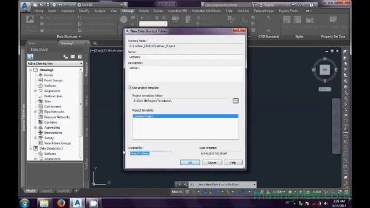Select Point Groups icon in Prospector tree
Image resolution: width=370 pixels, height=208 pixels.
click(x=40, y=80)
